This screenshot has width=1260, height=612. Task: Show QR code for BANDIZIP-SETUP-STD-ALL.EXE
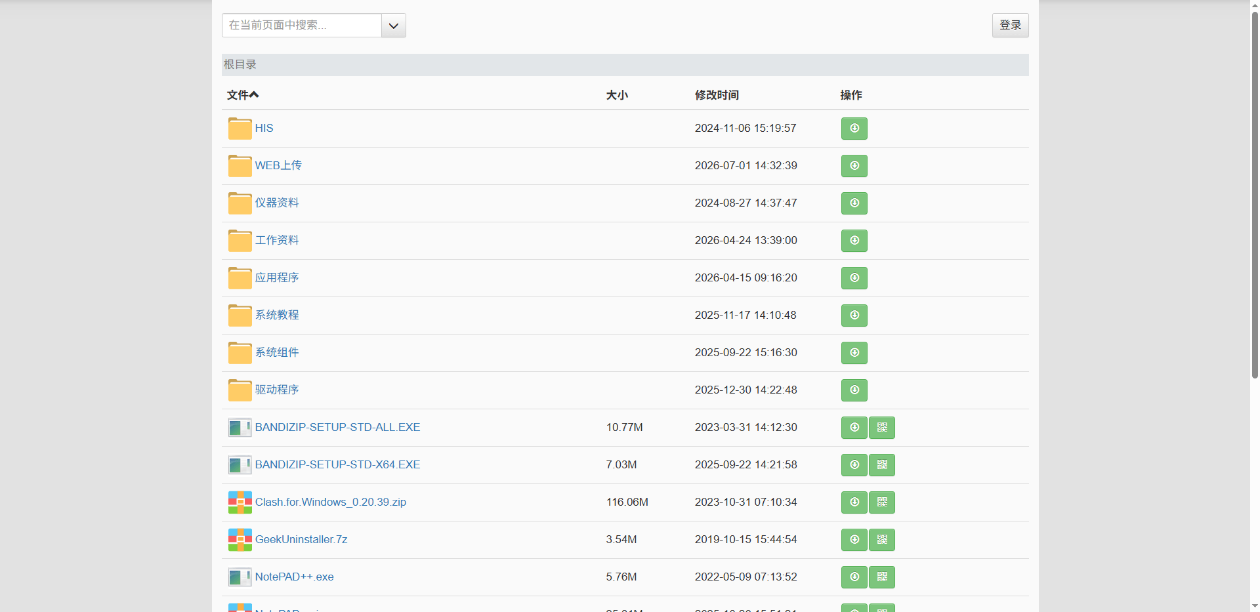pos(881,428)
